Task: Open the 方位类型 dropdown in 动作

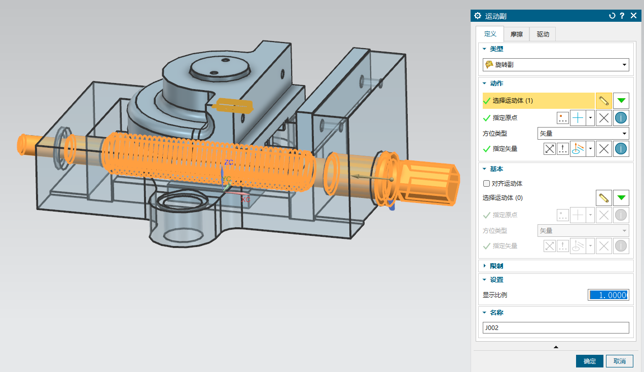Action: (x=583, y=134)
